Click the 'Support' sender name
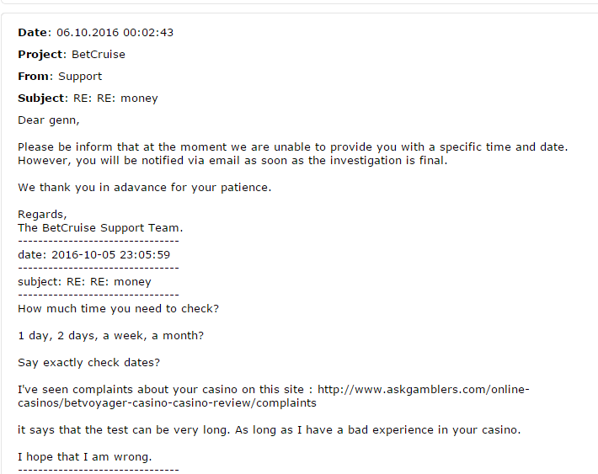Screen dimensions: 598x474 point(80,77)
